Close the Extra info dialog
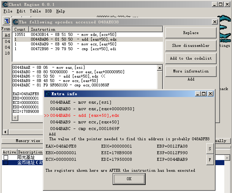 [210, 94]
